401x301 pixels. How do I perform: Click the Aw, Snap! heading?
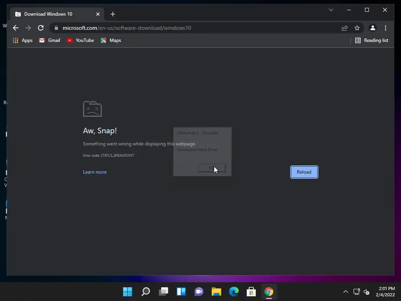point(100,131)
